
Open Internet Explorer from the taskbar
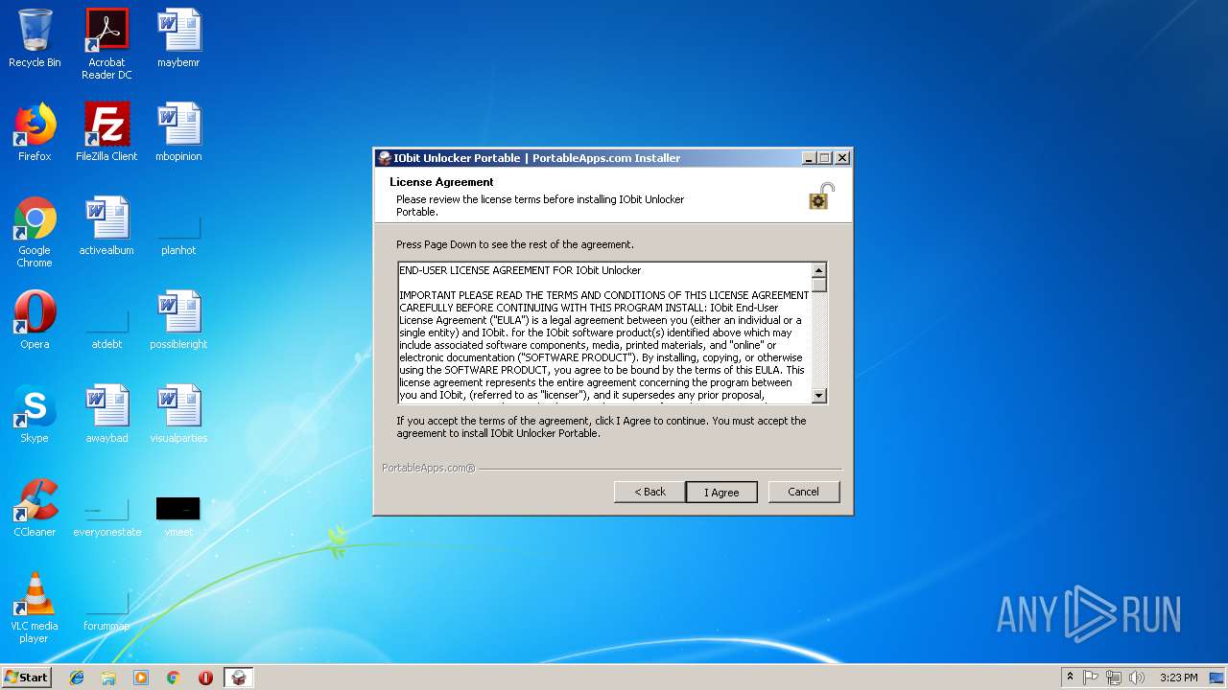pyautogui.click(x=77, y=678)
